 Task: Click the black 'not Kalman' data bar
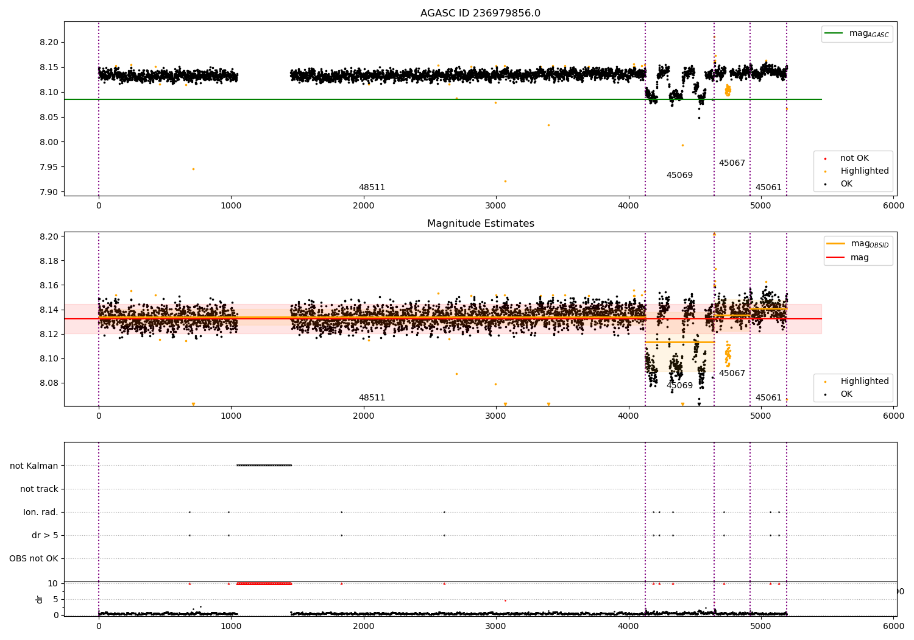pyautogui.click(x=264, y=466)
